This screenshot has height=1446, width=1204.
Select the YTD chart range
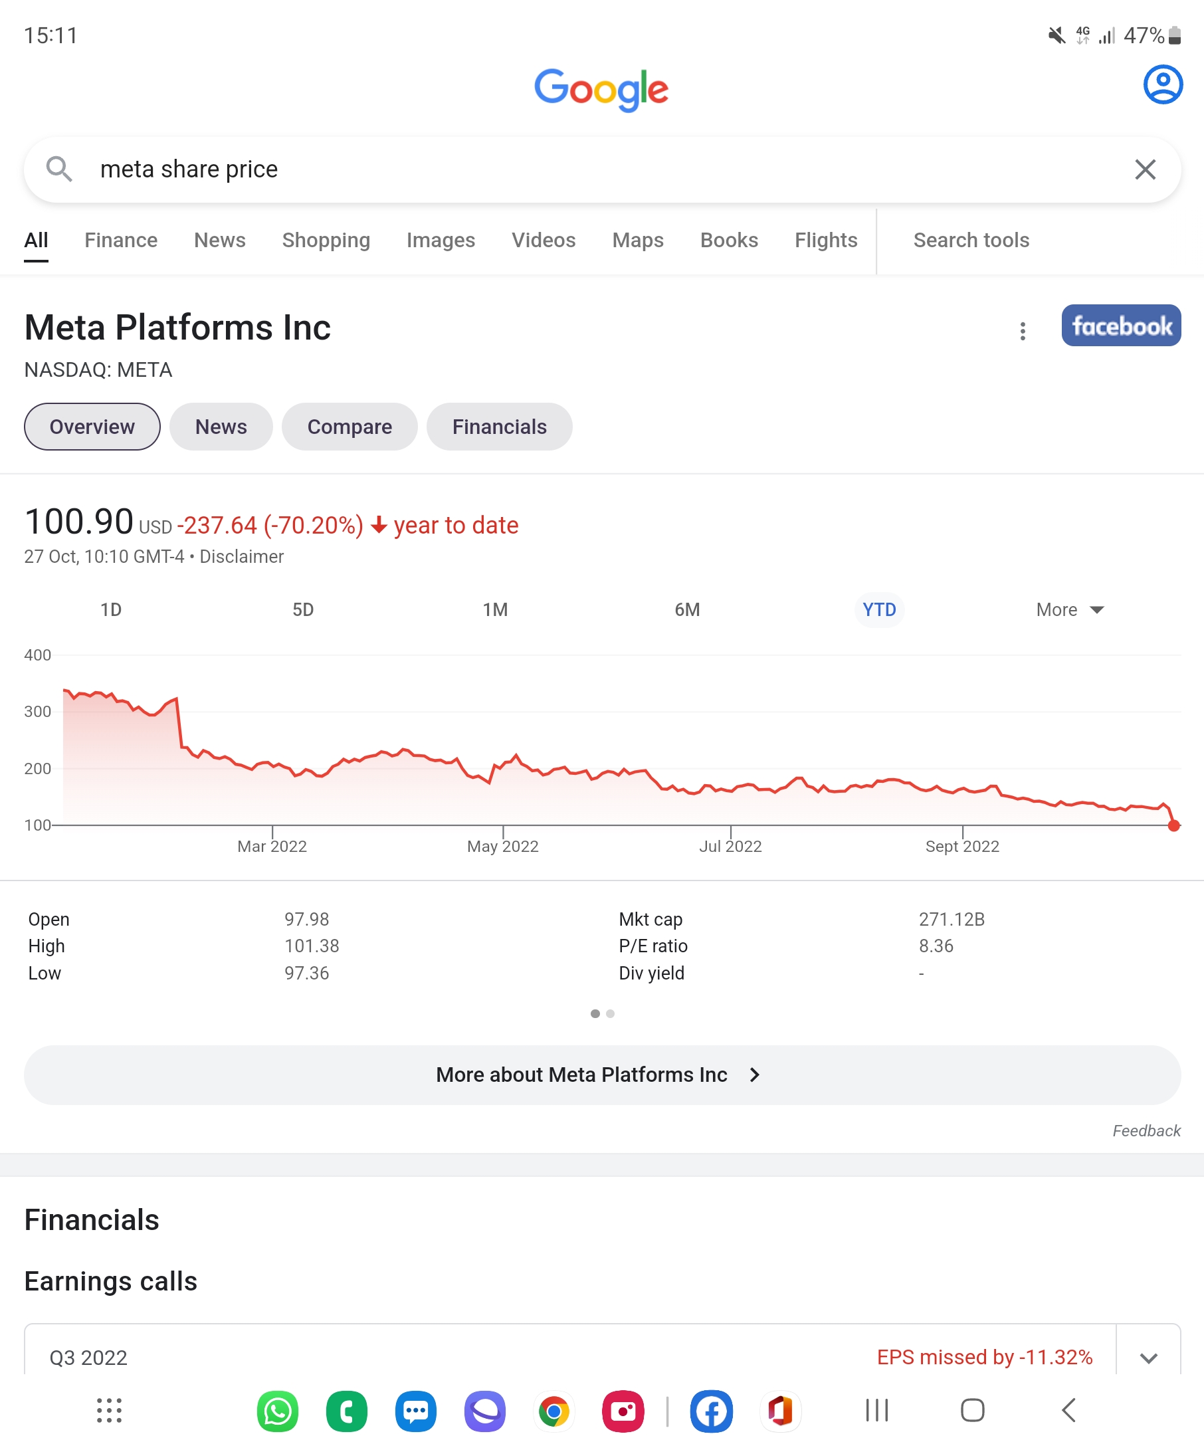point(879,609)
